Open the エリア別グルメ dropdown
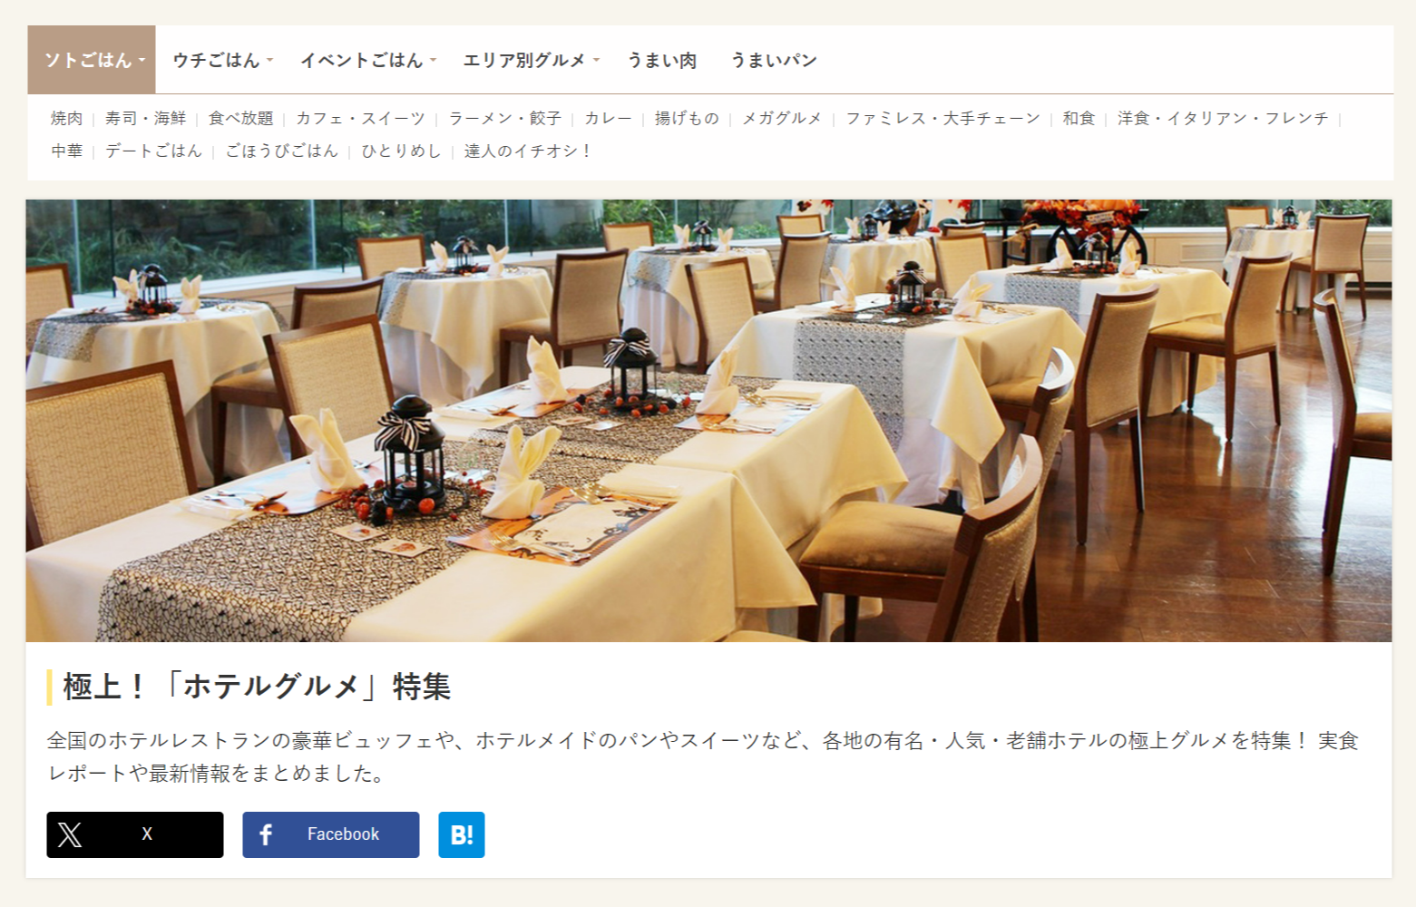Screen dimensions: 1416x907 pos(532,60)
